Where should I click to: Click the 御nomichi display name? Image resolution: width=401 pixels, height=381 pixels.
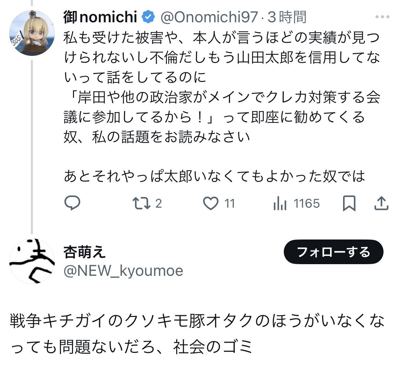coord(100,17)
